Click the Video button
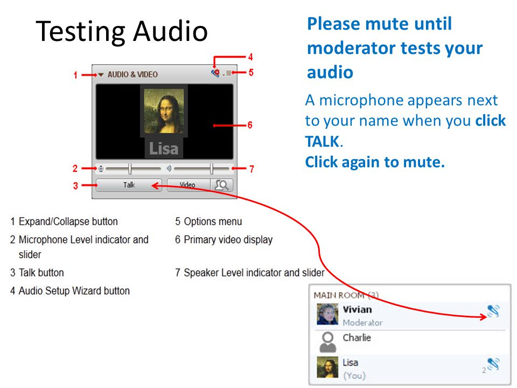The width and height of the screenshot is (517, 388). coord(188,185)
